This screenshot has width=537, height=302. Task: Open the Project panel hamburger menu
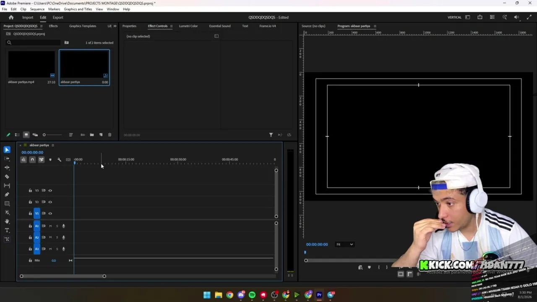click(x=41, y=26)
